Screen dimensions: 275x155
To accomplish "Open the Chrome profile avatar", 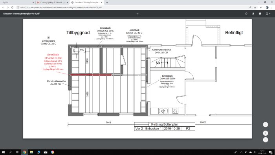I will [x=267, y=7].
